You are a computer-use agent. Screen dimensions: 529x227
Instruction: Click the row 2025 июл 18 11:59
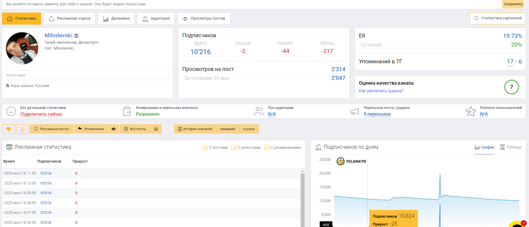coord(151,173)
